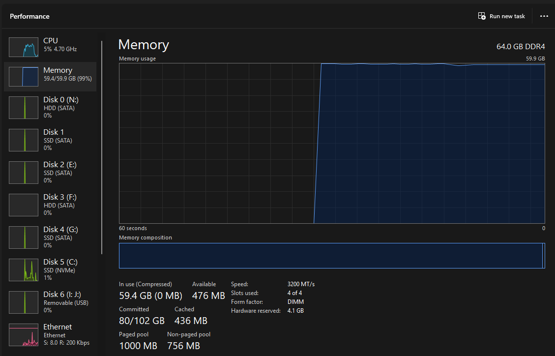
Task: Select the Memory entry label
Action: tap(58, 70)
